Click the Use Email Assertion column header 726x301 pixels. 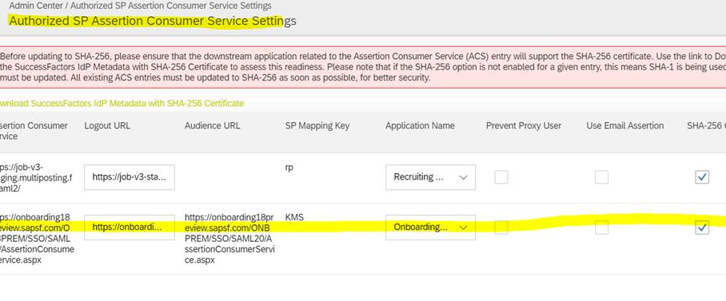point(625,126)
